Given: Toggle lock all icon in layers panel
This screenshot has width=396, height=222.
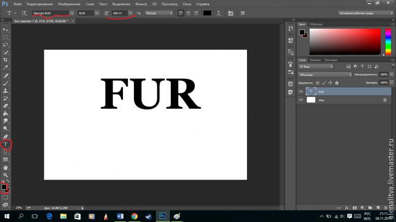Looking at the screenshot, I should [338, 83].
